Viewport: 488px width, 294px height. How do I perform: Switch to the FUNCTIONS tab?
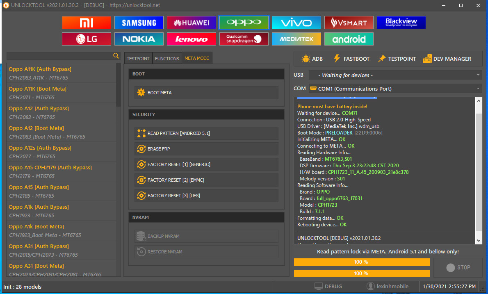pyautogui.click(x=167, y=59)
